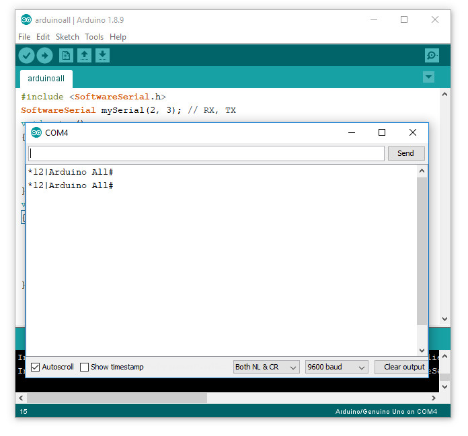Toggle the Autoscroll checkbox

[35, 367]
